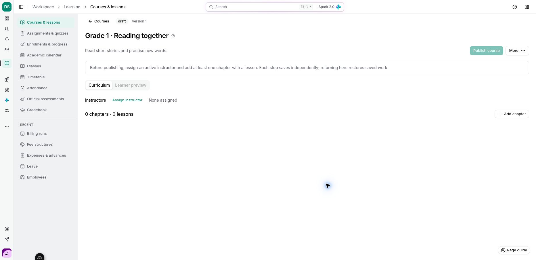Viewport: 536px width, 260px height.
Task: Click the info icon beside course title
Action: click(173, 36)
